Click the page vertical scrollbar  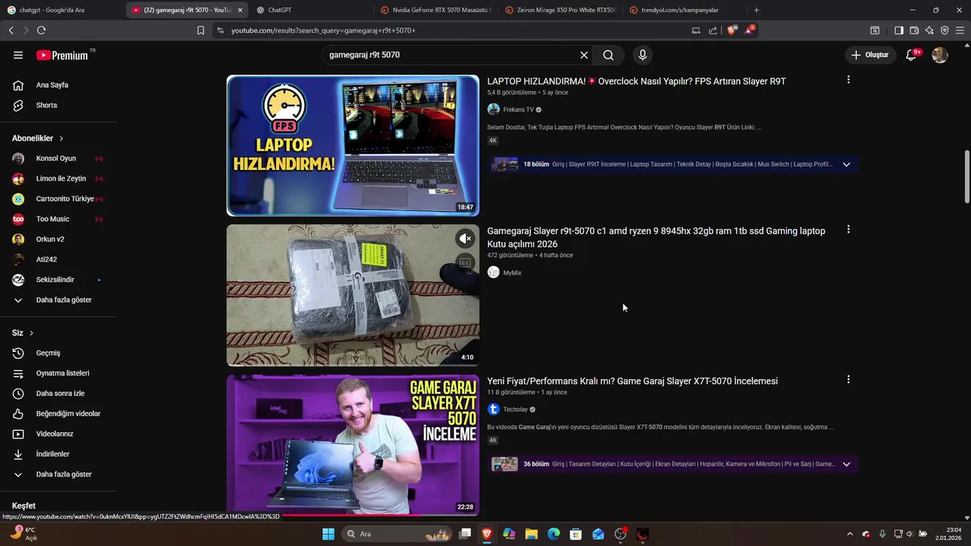966,176
